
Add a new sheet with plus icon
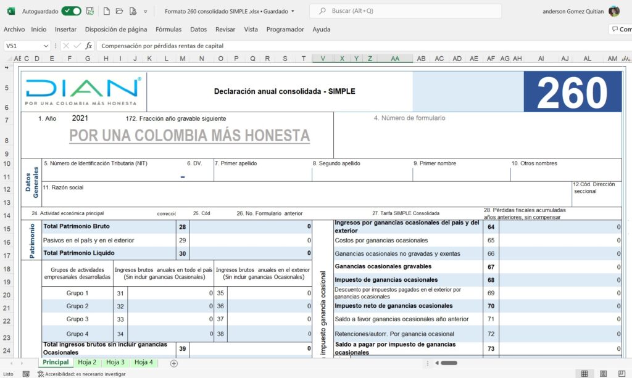[x=173, y=363]
